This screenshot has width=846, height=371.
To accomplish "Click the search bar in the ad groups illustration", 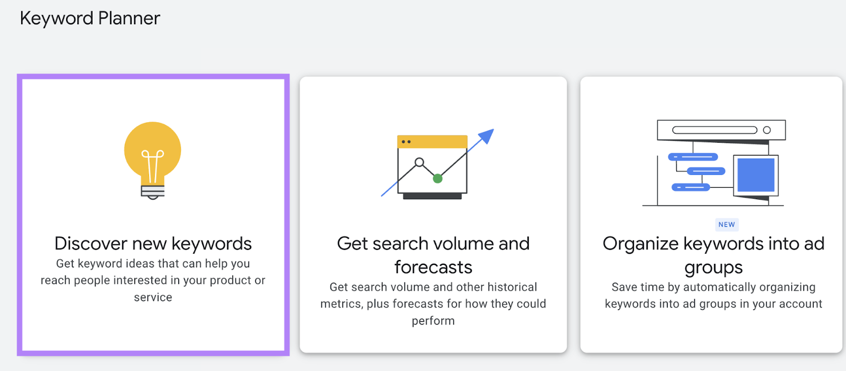I will click(x=715, y=129).
